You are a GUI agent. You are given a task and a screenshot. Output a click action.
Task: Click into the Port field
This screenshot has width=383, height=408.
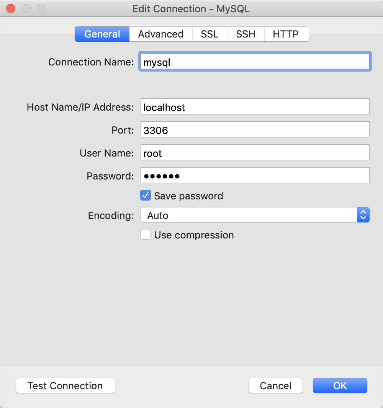(255, 130)
